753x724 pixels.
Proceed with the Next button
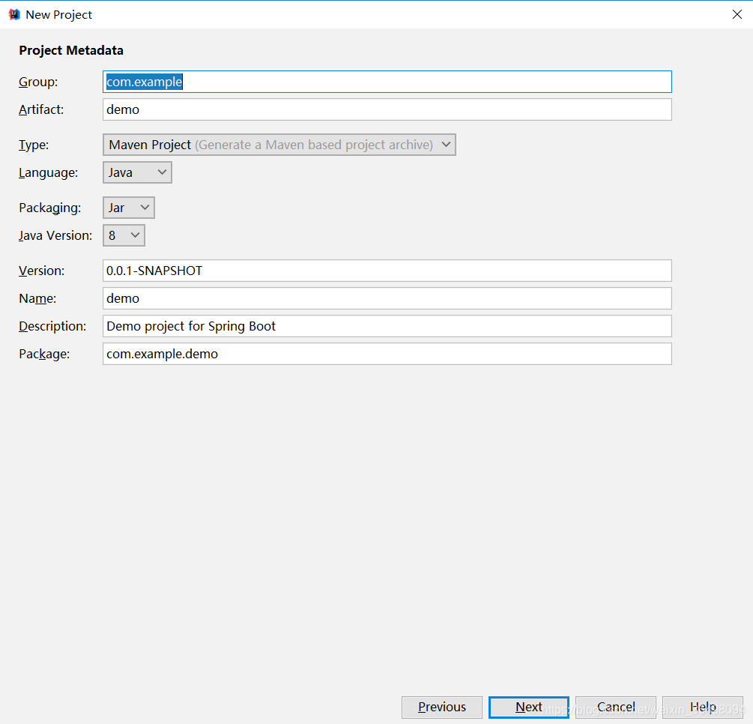click(x=529, y=708)
